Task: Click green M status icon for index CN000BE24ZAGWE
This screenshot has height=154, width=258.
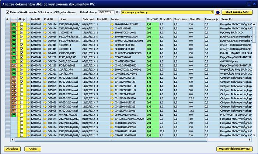Action: tap(14, 74)
